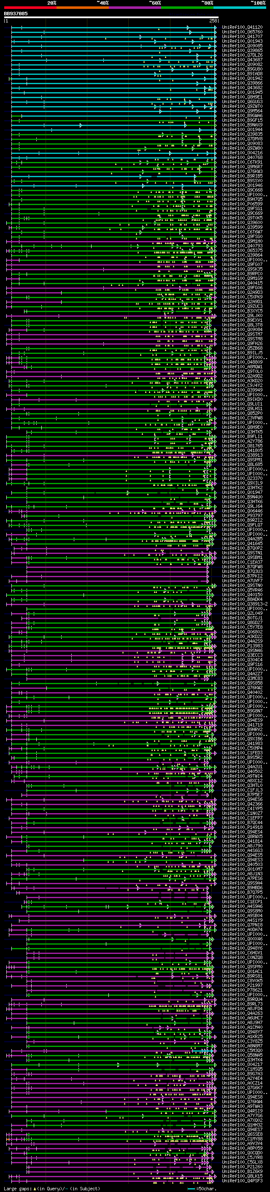Click the UniRef100_Q9M564 entry

[x=242, y=111]
